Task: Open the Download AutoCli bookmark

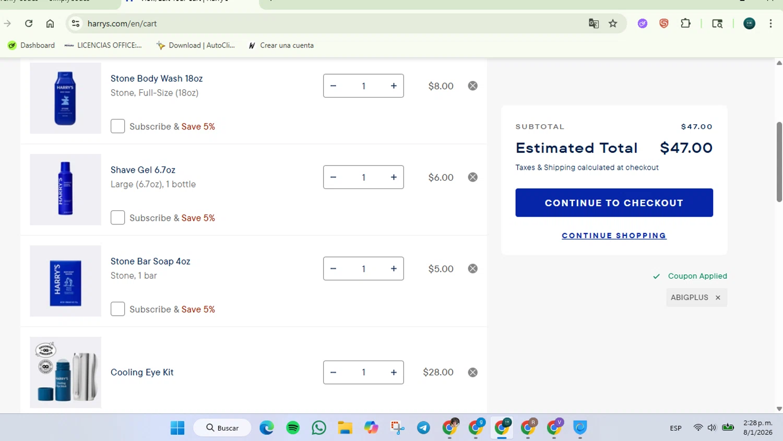Action: pyautogui.click(x=196, y=45)
